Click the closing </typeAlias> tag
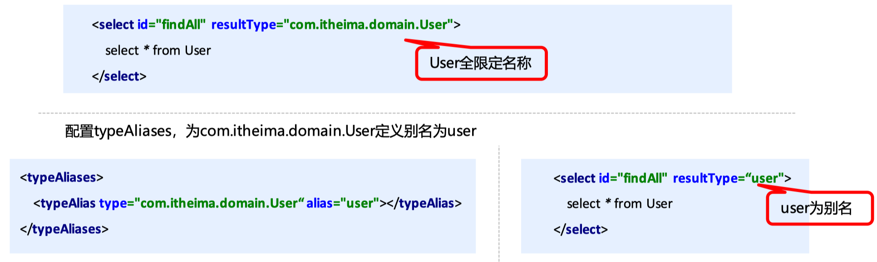 point(424,203)
